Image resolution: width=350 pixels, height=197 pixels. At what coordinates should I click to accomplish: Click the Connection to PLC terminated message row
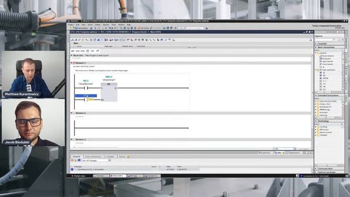click(x=135, y=170)
